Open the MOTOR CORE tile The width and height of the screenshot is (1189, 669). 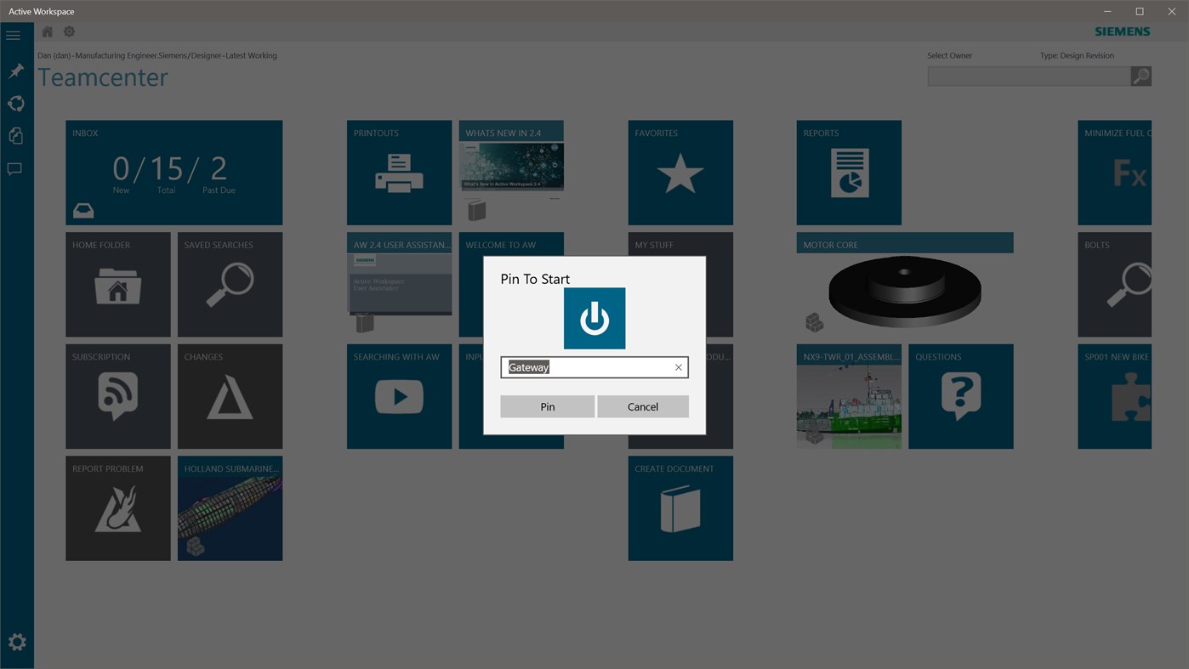904,289
